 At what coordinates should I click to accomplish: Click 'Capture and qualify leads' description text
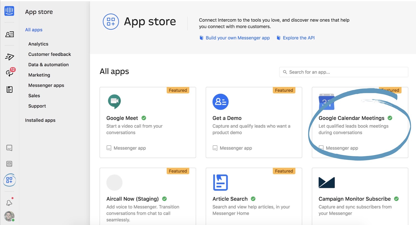(x=251, y=129)
